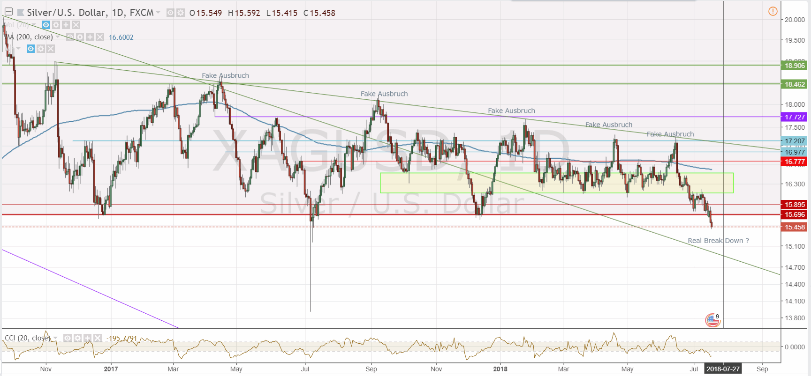
Task: Click the Sep label at right end of time axis
Action: (x=762, y=369)
